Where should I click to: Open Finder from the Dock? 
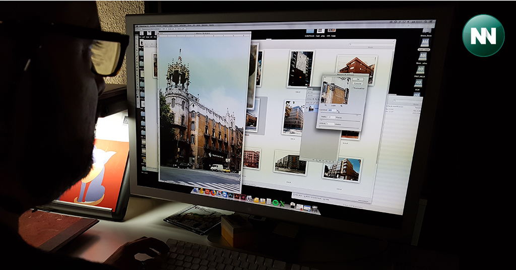pos(196,190)
